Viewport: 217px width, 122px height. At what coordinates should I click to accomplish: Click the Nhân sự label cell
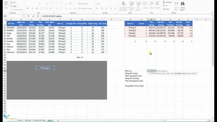click(x=128, y=71)
